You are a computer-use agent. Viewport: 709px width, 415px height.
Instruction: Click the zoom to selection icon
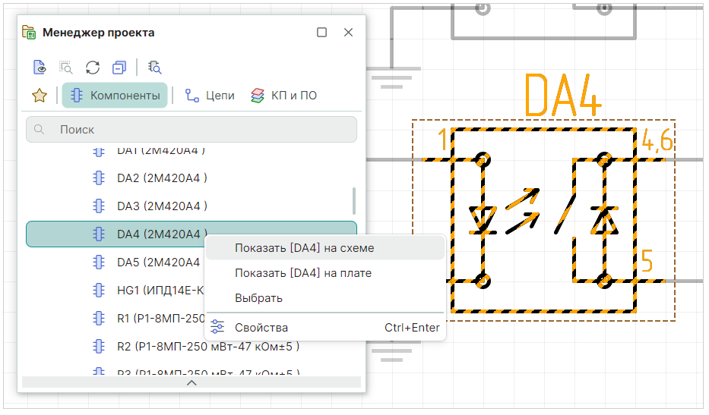(x=66, y=67)
